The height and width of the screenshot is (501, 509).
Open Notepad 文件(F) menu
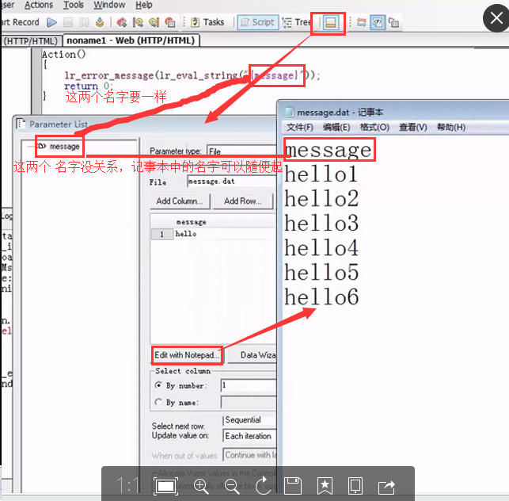300,127
